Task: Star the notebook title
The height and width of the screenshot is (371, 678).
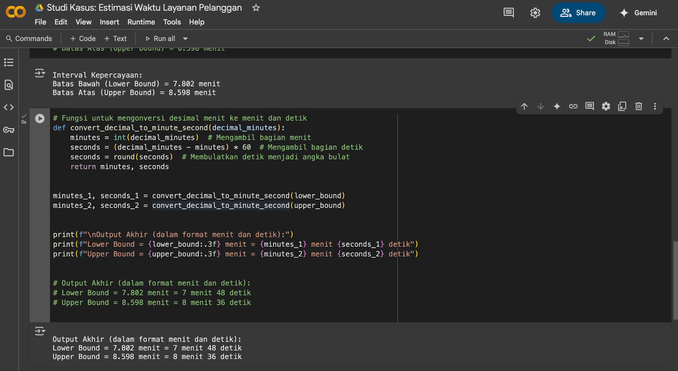Action: [256, 8]
